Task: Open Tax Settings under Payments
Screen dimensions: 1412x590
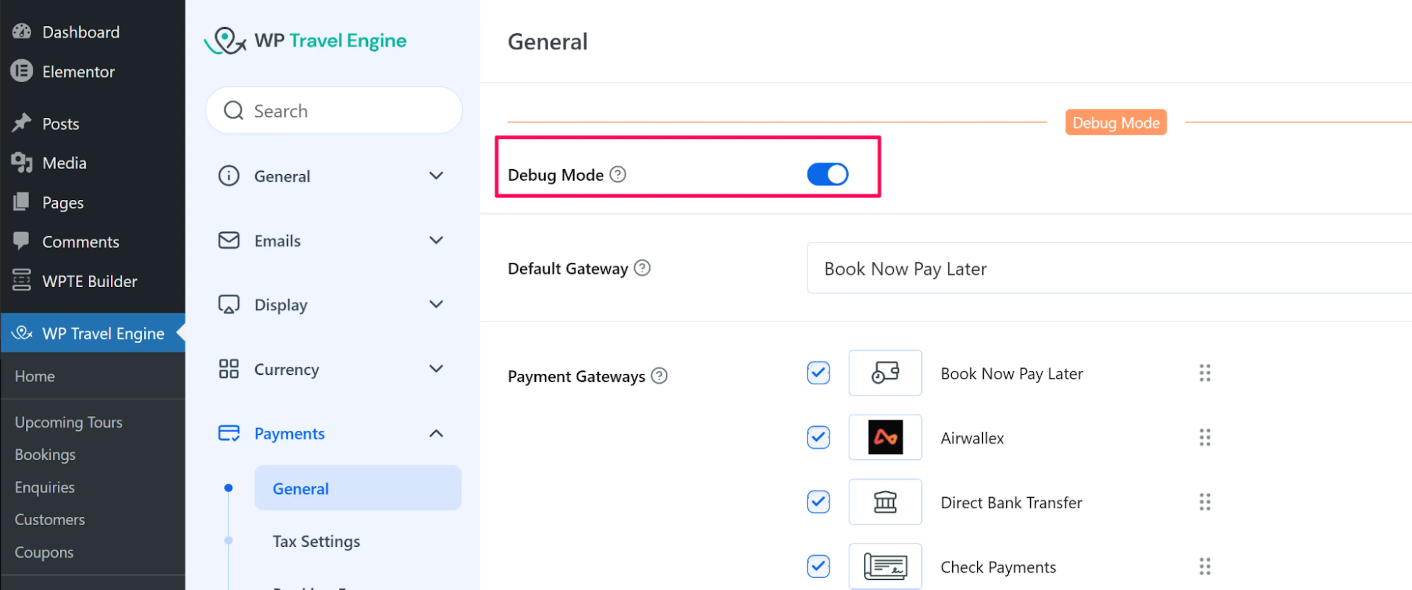Action: coord(316,541)
